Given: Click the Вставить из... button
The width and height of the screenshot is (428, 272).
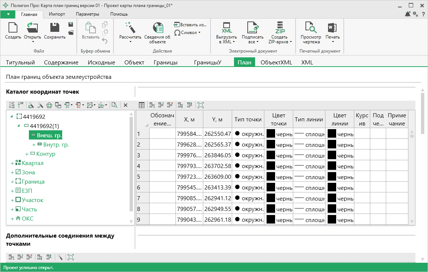Looking at the screenshot, I should coord(190,24).
